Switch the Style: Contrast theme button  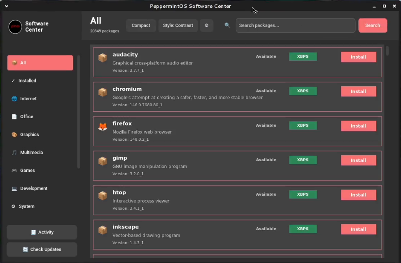pos(178,25)
